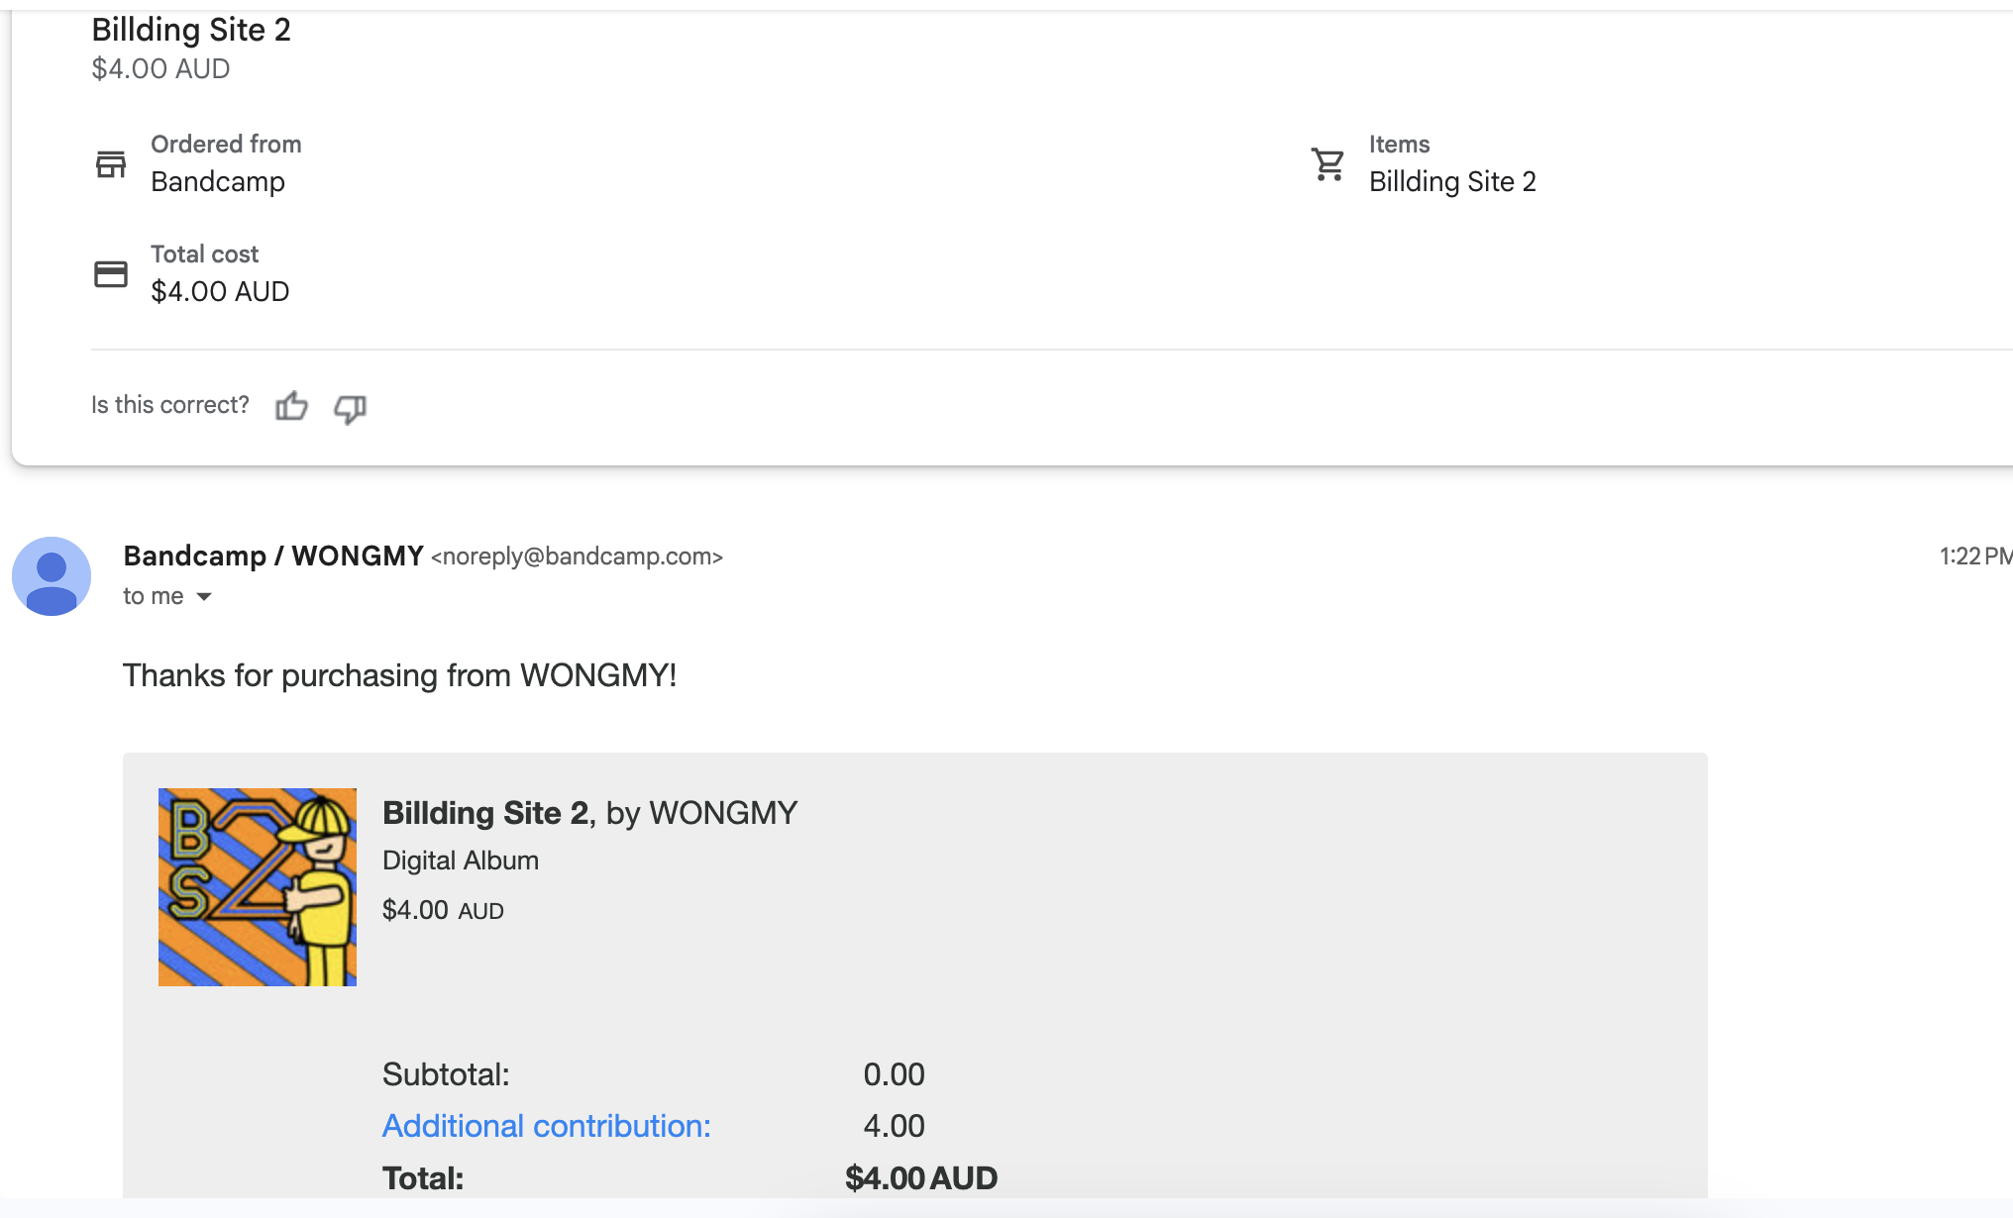Click the noreply@bandcamp.com email address
The height and width of the screenshot is (1218, 2013).
[577, 557]
